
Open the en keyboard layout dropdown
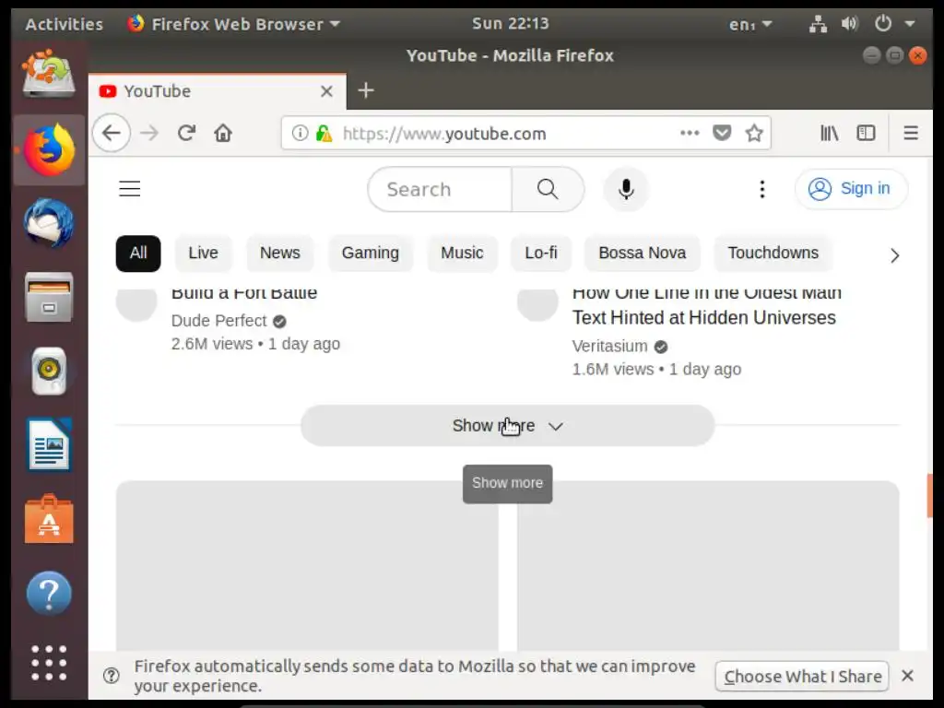pos(750,24)
